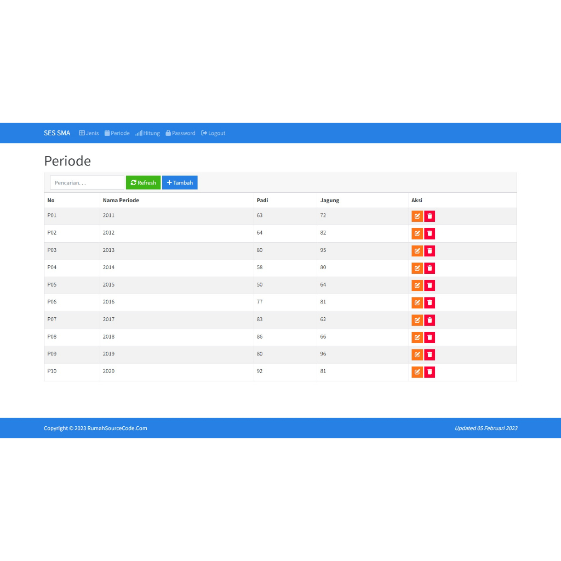Edit the P04 2014 row
Screen dimensions: 561x561
[417, 268]
